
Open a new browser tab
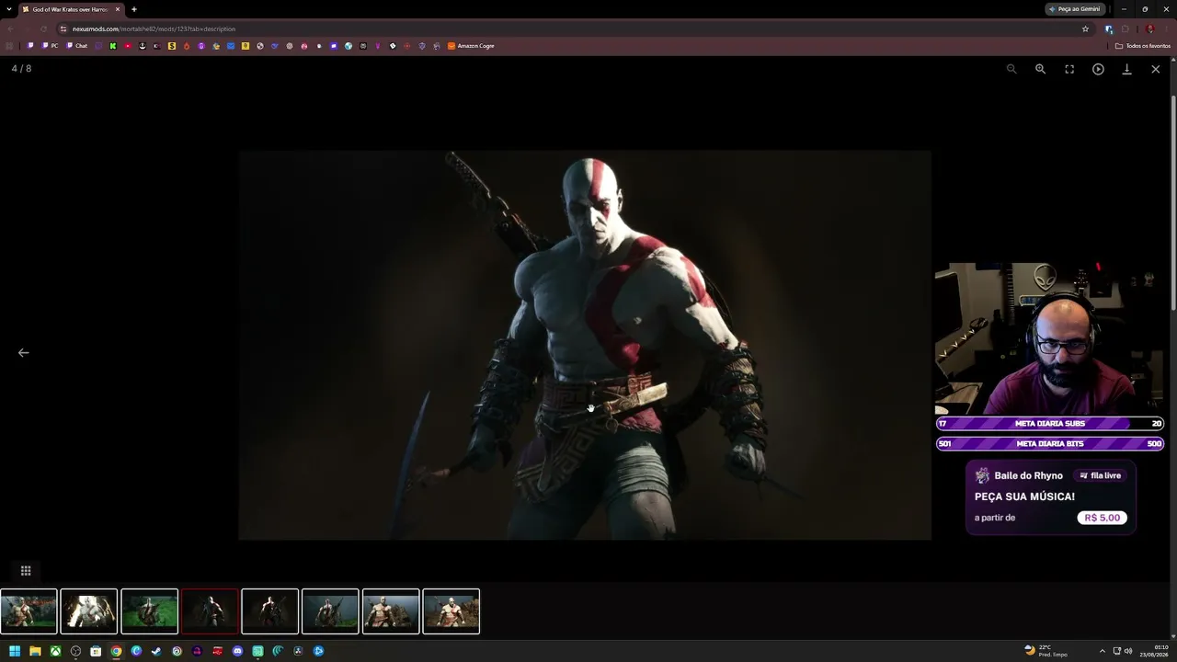tap(134, 9)
